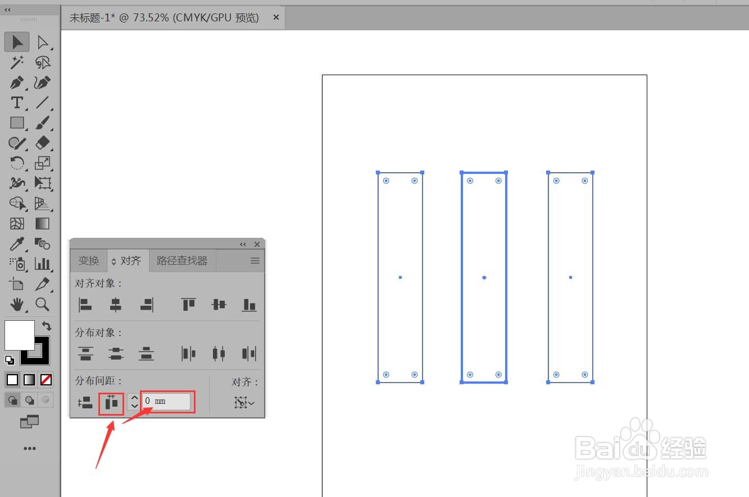Select the Lasso tool
749x497 pixels.
(x=43, y=62)
